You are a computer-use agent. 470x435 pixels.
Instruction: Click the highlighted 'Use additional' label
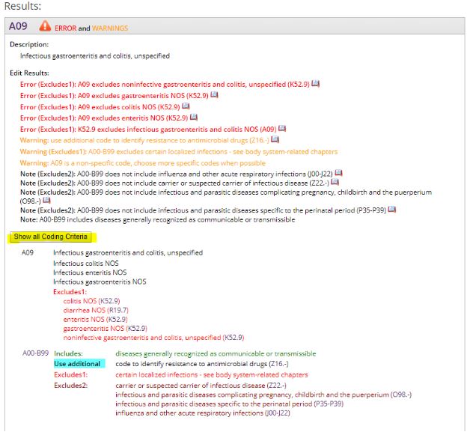(x=79, y=364)
